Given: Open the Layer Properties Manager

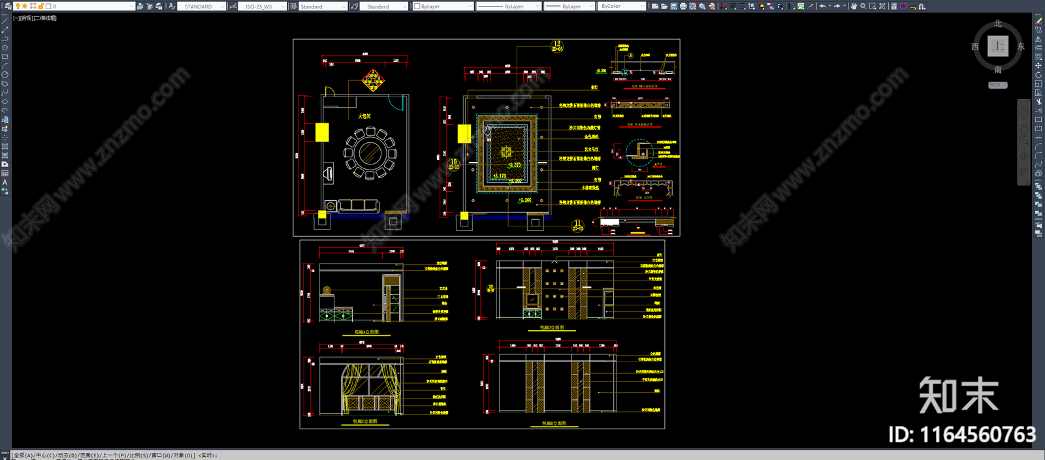Looking at the screenshot, I should pos(7,6).
